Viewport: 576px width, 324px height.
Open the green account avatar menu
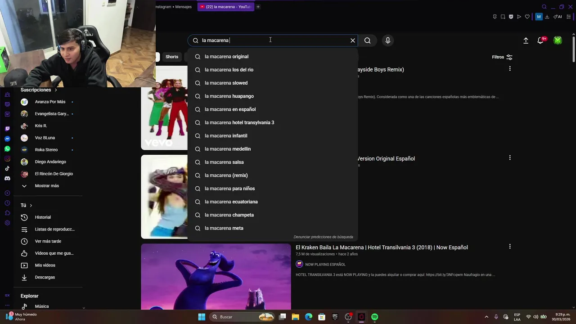558,40
